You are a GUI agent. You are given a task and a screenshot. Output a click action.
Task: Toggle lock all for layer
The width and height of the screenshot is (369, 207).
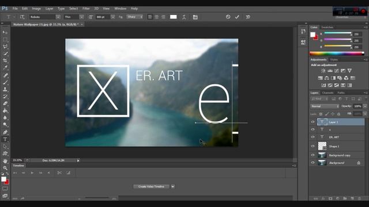pyautogui.click(x=338, y=114)
